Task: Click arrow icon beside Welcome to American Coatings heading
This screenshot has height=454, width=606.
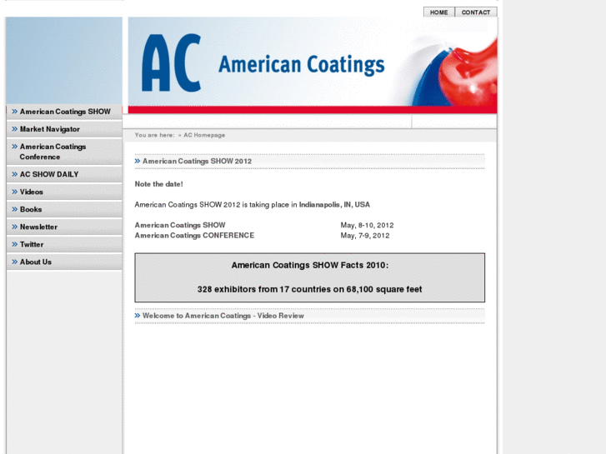Action: pyautogui.click(x=138, y=316)
